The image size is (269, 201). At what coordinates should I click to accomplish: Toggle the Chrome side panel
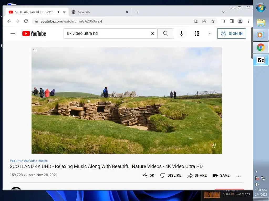point(232,21)
